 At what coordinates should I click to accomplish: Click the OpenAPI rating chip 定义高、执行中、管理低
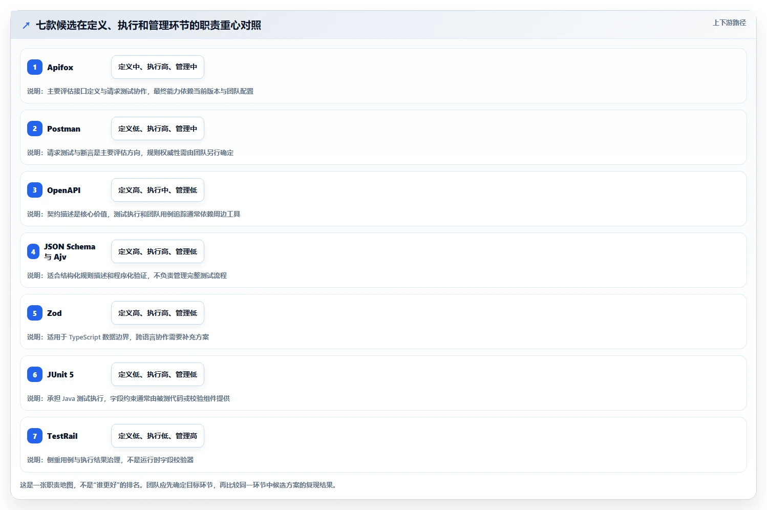(158, 190)
